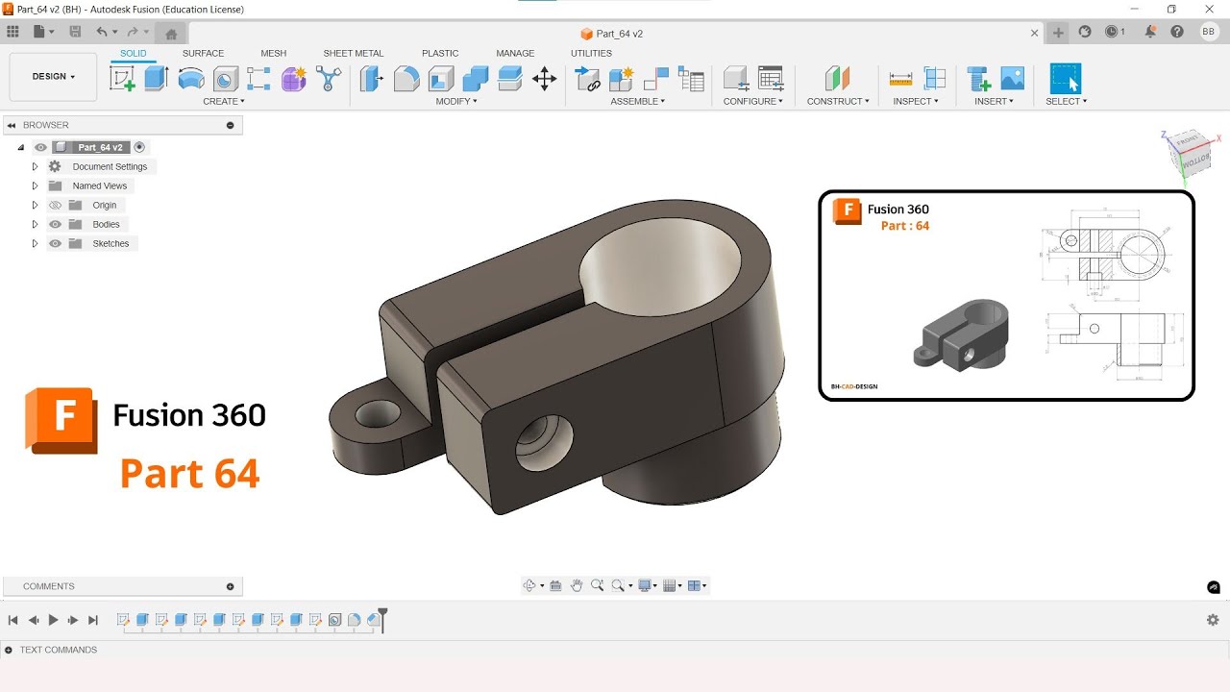Open the Help question mark menu

(1177, 32)
